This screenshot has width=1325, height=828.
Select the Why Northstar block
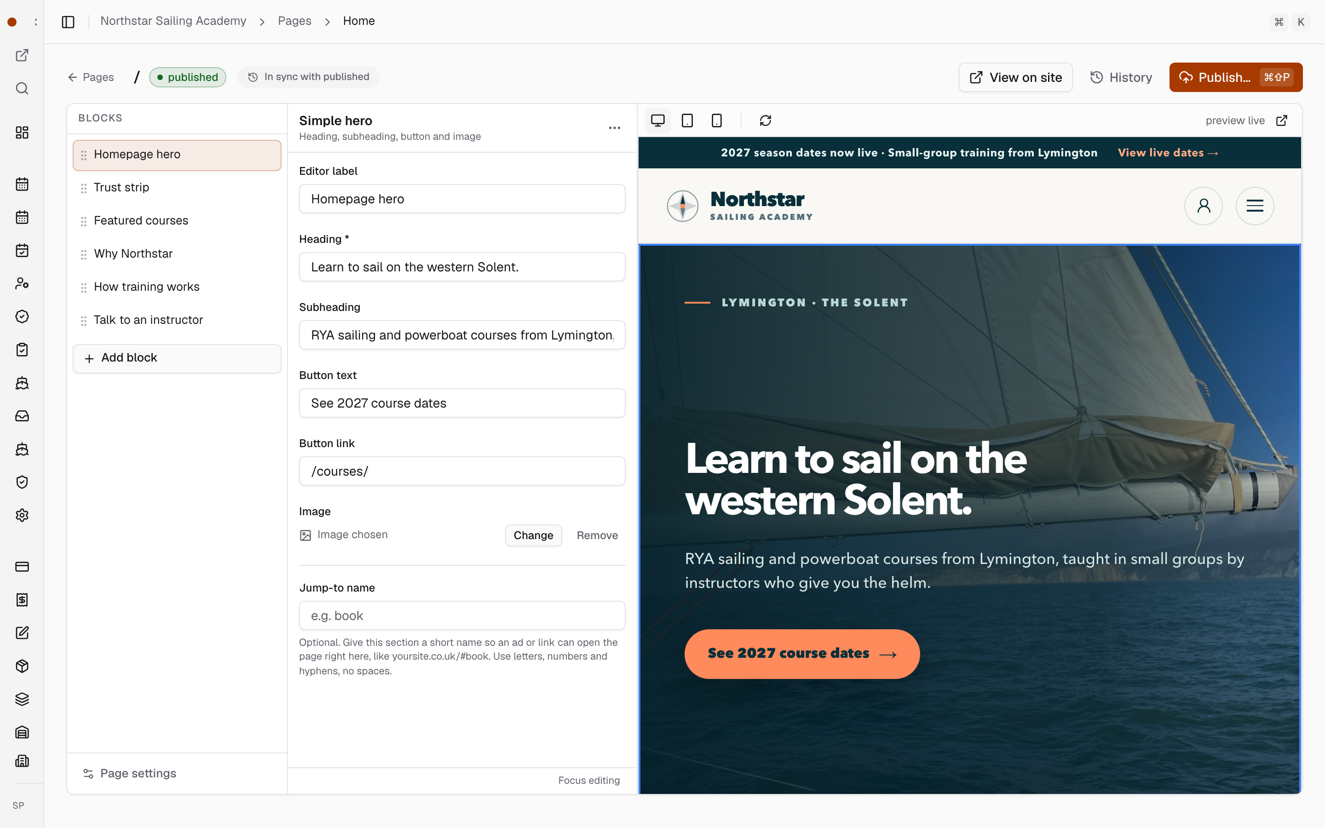(x=177, y=254)
